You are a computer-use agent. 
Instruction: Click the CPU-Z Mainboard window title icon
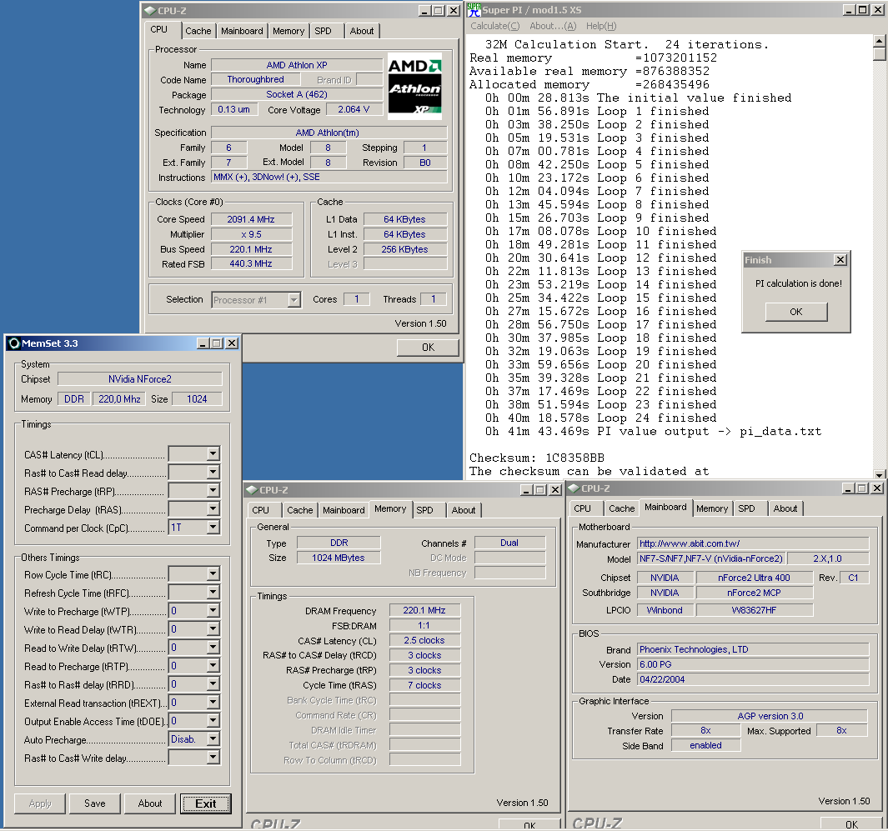pyautogui.click(x=573, y=488)
